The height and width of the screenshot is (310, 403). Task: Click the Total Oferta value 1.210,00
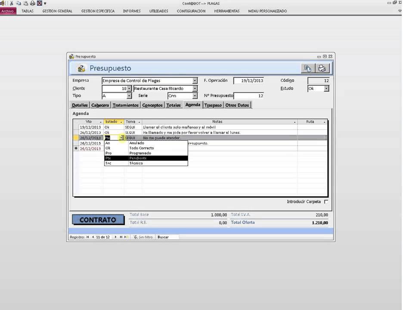320,223
